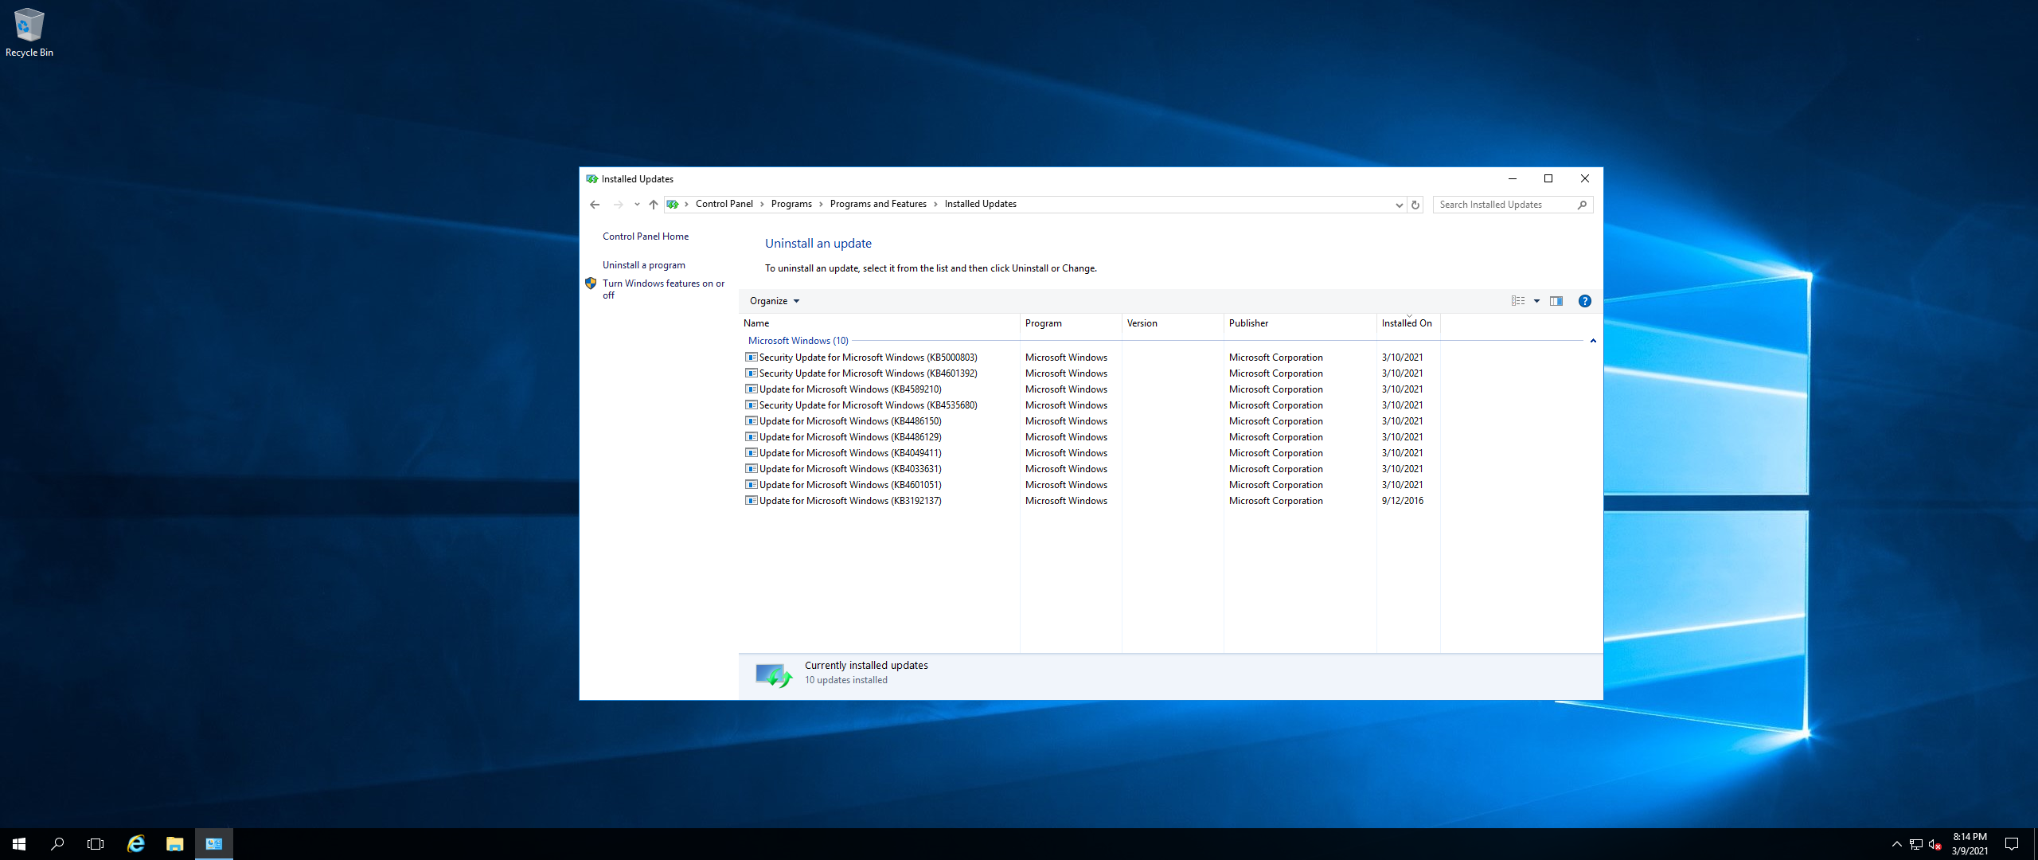Click the icon of KB5000803 update

pyautogui.click(x=751, y=358)
